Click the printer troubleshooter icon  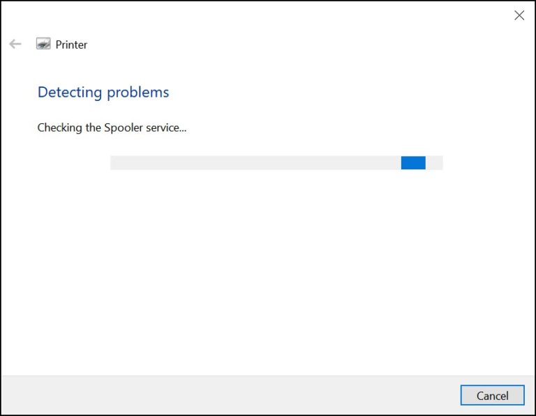point(43,44)
